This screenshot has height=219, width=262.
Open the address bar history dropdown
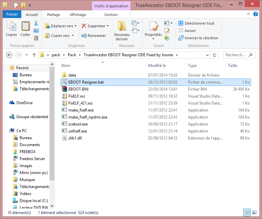pos(207,55)
